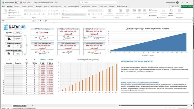Open the number format combo box

coord(95,11)
